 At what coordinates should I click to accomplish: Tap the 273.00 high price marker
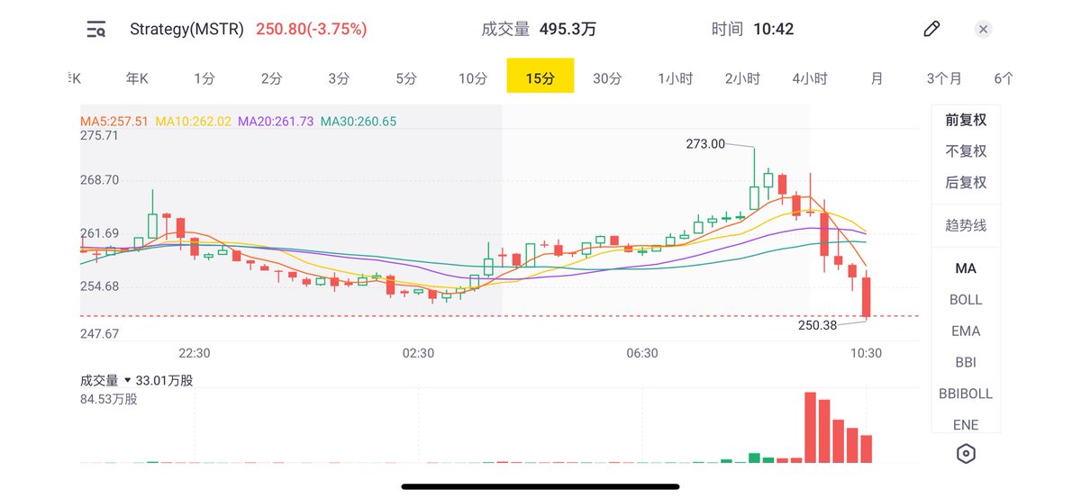[705, 143]
